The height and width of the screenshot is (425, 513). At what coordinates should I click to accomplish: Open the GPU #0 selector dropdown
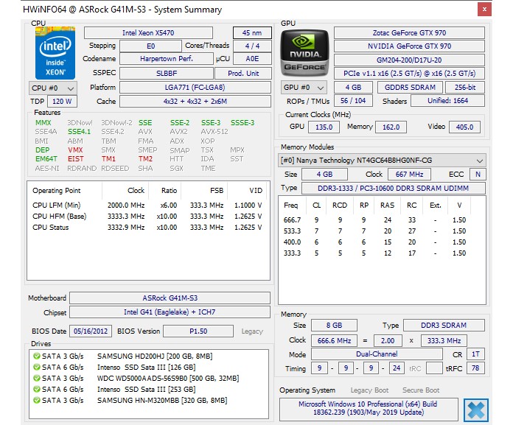[304, 88]
